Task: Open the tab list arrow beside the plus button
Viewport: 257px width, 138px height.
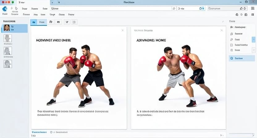Action: point(53,2)
